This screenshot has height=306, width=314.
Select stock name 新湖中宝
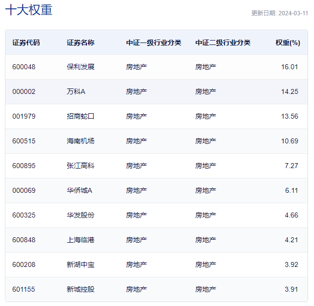pyautogui.click(x=80, y=264)
